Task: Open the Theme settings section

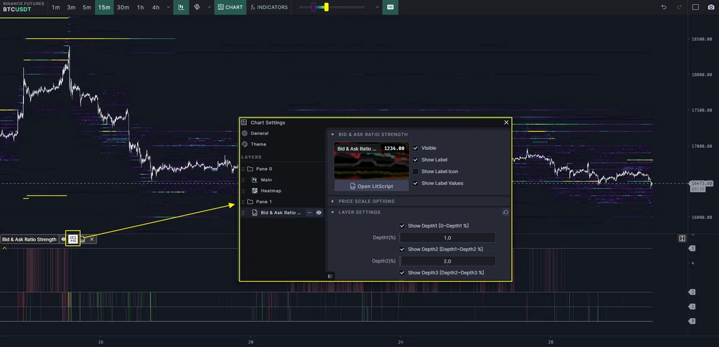Action: tap(258, 144)
